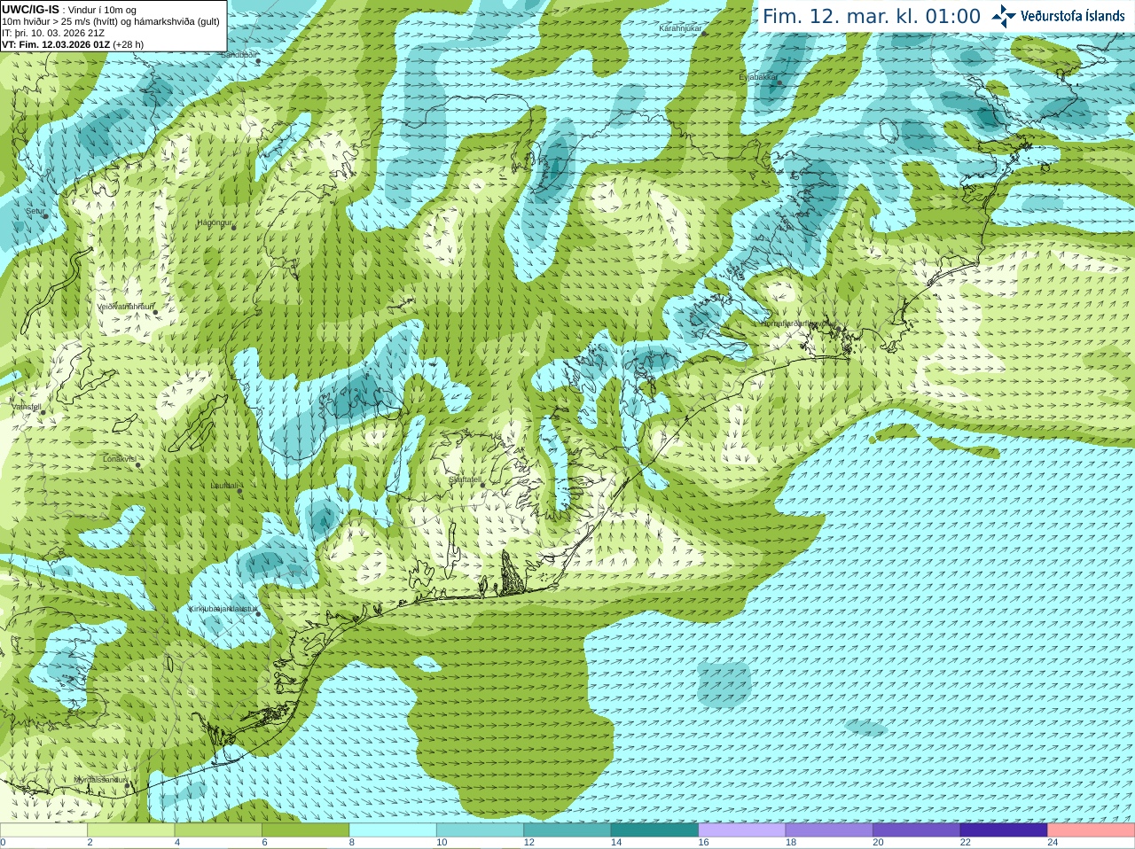1135x849 pixels.
Task: Select the 18–20 m/s light purple swatch
Action: tap(829, 830)
